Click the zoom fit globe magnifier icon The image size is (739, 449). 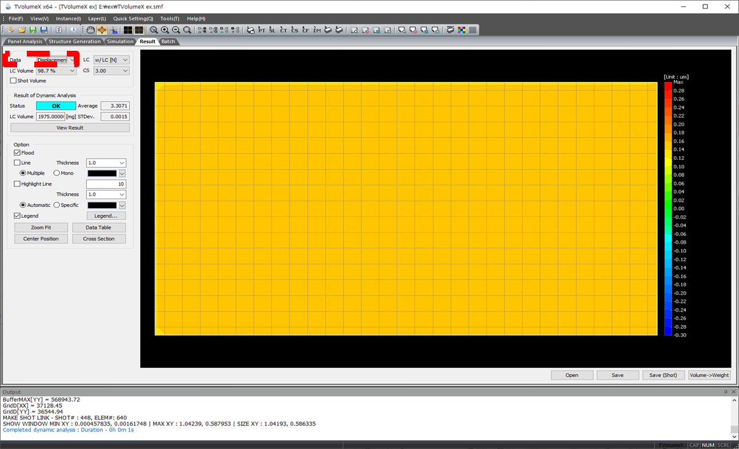pyautogui.click(x=187, y=30)
